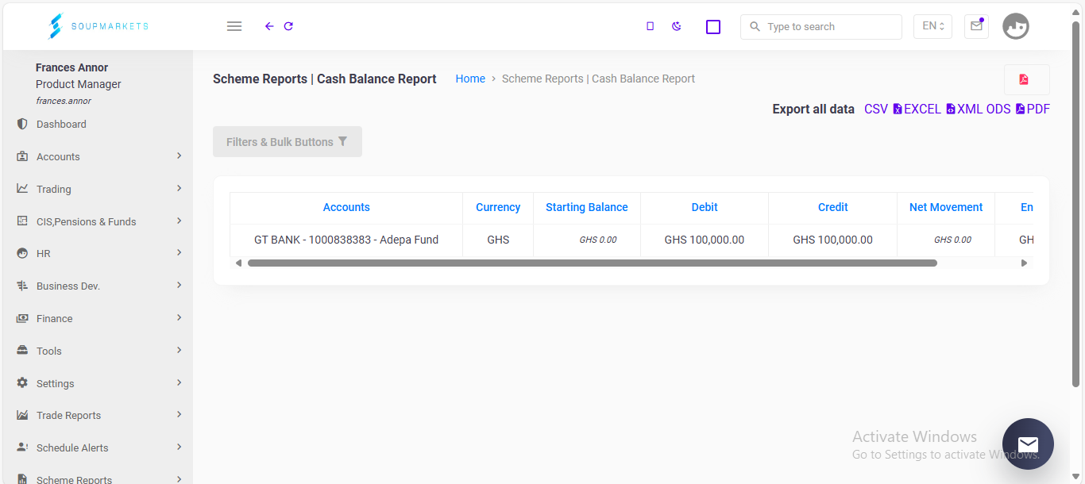Viewport: 1085px width, 484px height.
Task: Sort by Starting Balance column header
Action: 587,207
